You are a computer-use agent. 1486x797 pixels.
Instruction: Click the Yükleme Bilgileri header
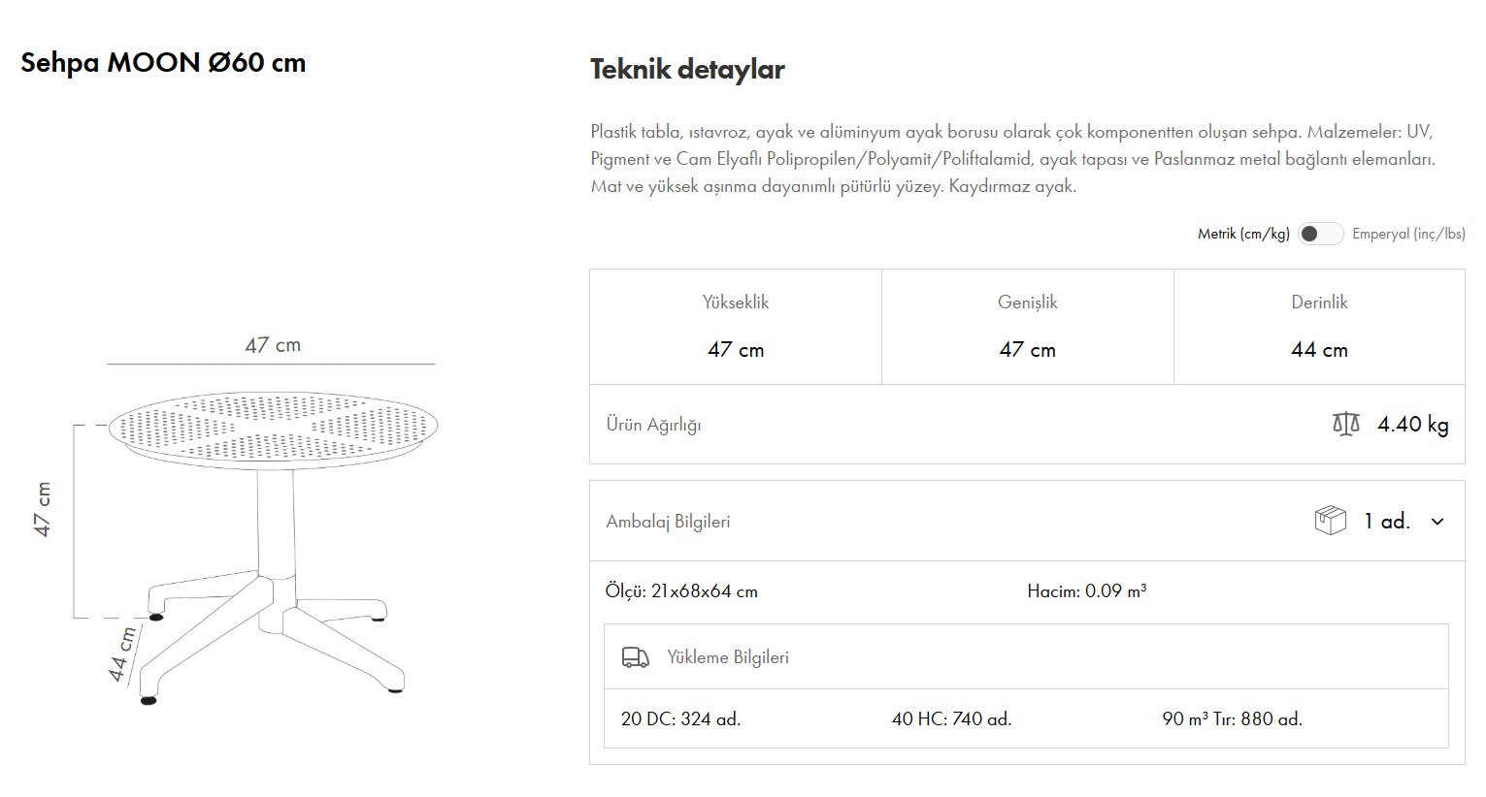click(x=728, y=657)
